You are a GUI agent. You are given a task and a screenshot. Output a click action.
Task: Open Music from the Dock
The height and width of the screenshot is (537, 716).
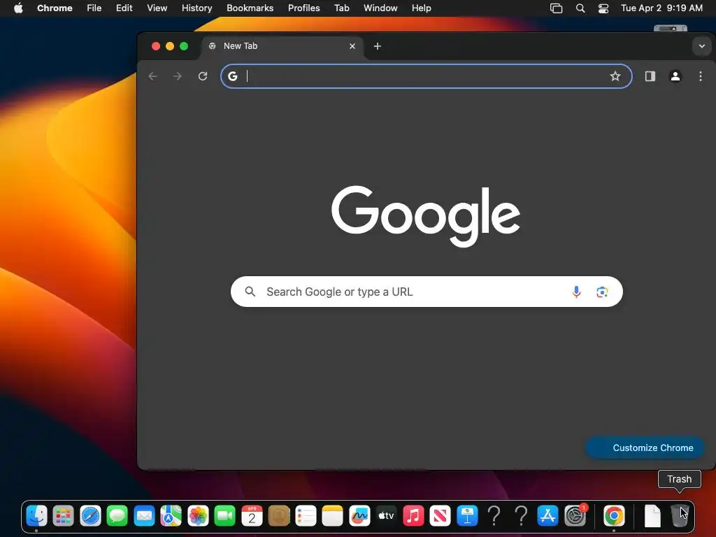click(413, 516)
